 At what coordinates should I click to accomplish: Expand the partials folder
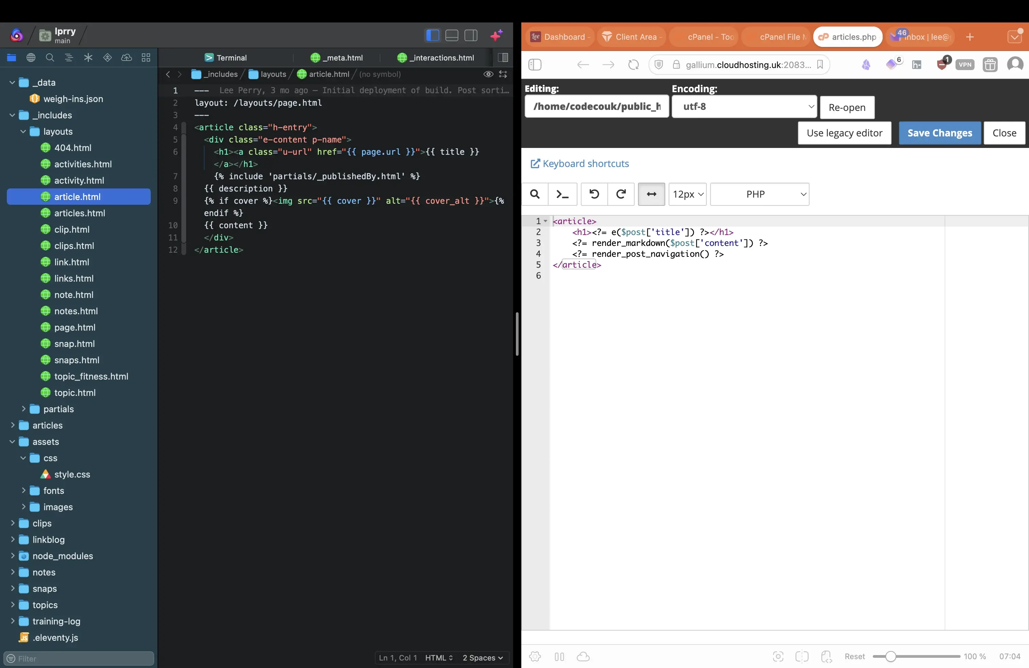pyautogui.click(x=24, y=409)
